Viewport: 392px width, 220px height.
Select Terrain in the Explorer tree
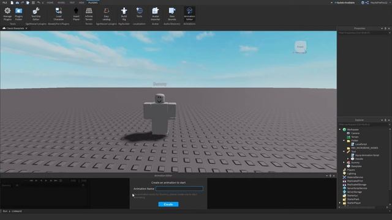(355, 137)
